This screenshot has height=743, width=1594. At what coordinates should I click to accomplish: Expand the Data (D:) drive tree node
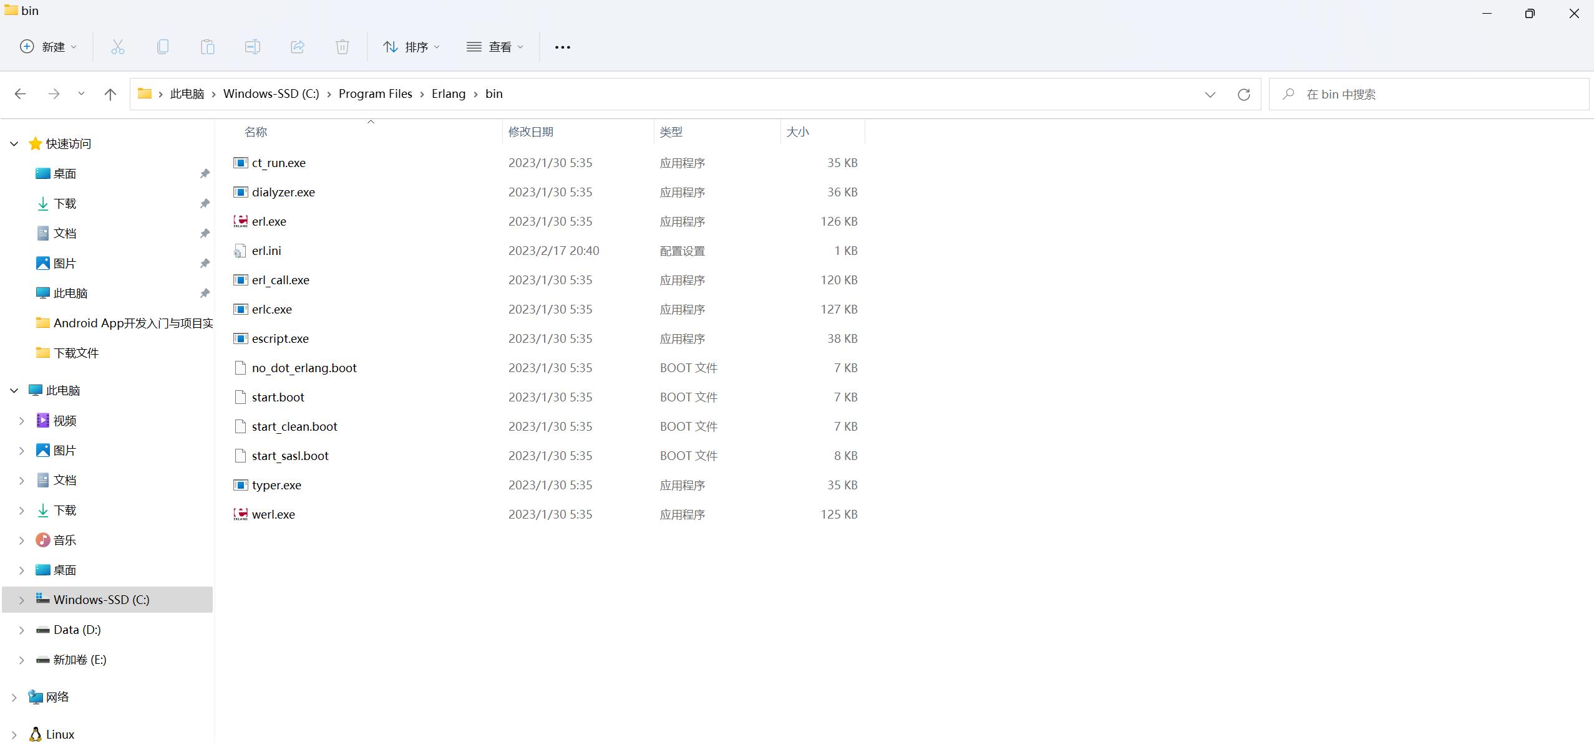[22, 630]
